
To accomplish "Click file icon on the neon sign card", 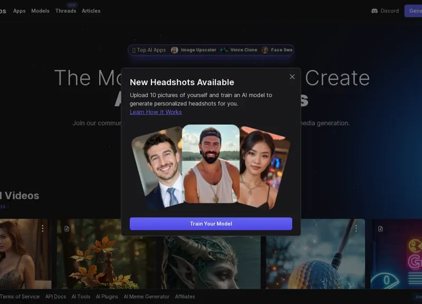I will pyautogui.click(x=380, y=229).
